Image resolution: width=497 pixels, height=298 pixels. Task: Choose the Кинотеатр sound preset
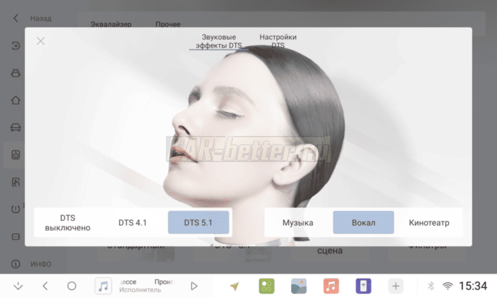[429, 223]
